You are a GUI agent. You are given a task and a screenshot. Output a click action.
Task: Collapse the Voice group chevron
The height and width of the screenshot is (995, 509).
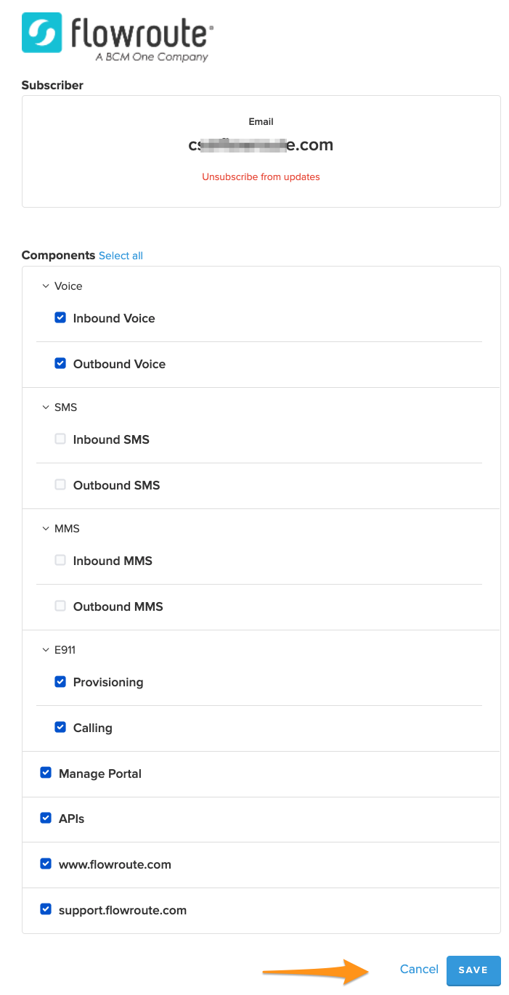pyautogui.click(x=45, y=286)
